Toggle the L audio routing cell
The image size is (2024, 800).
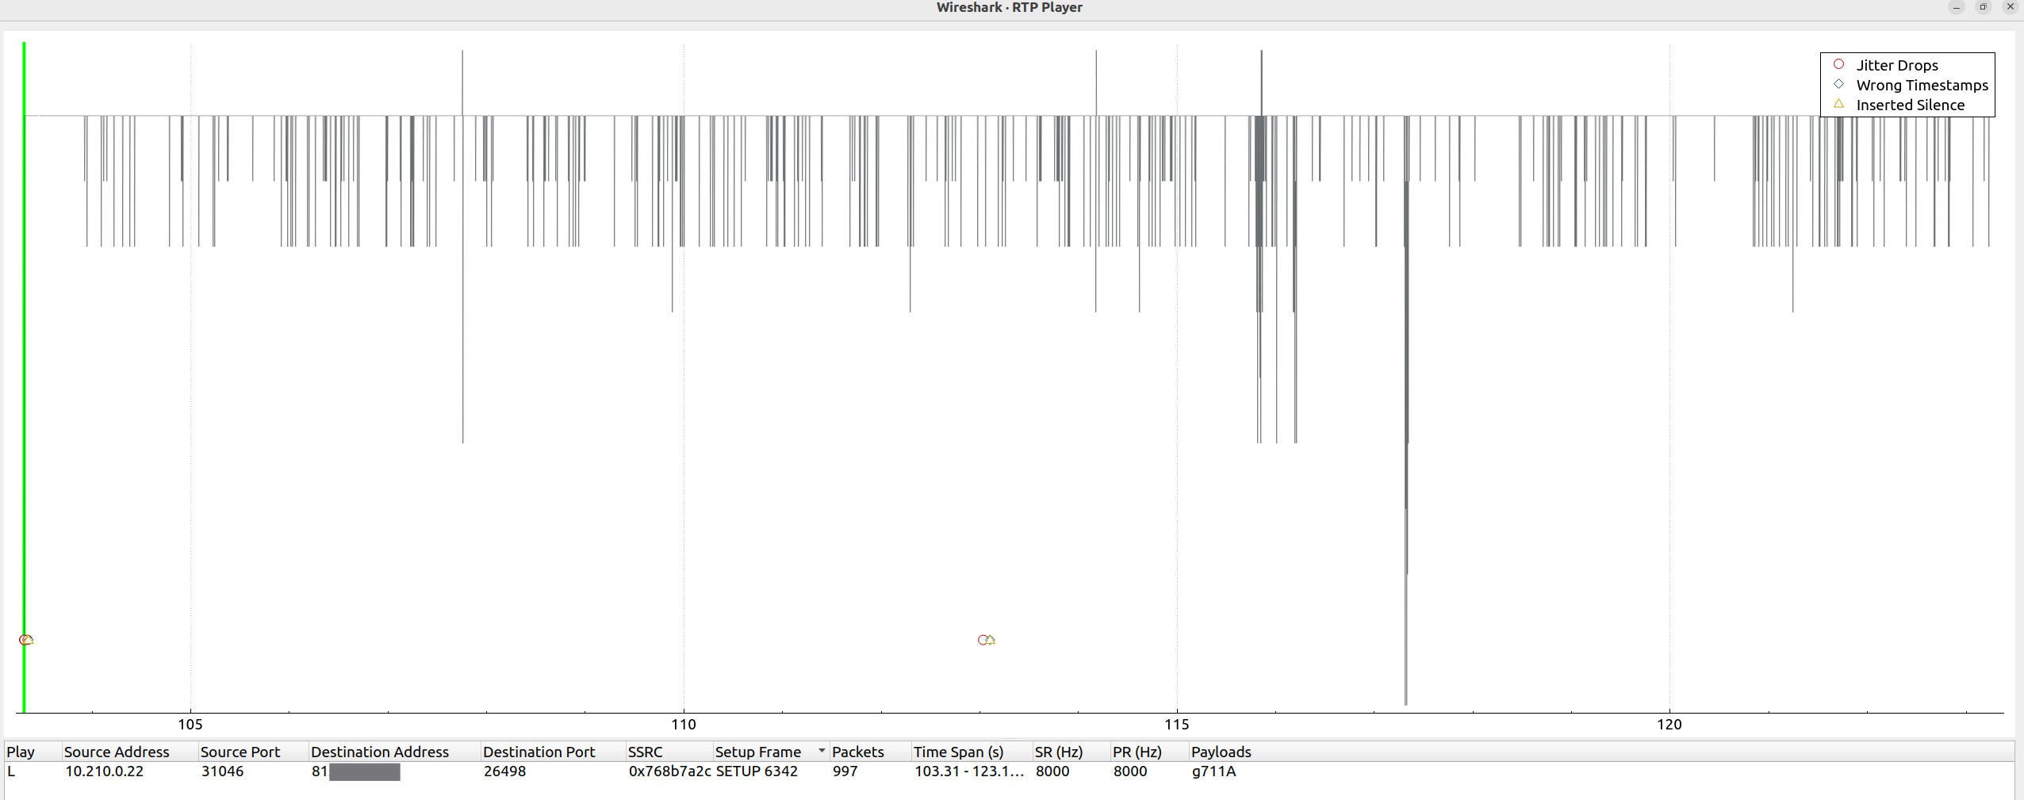[12, 771]
